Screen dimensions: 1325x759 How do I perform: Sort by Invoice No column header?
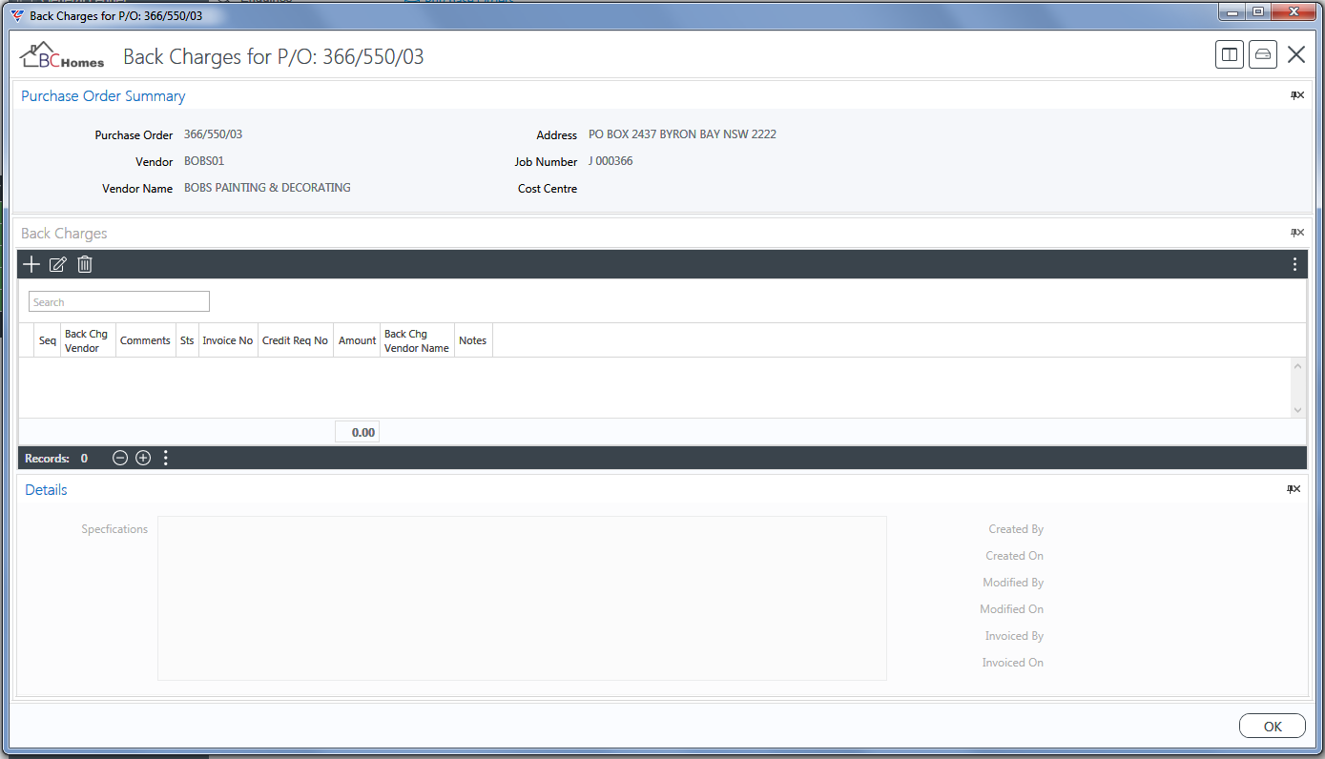point(228,340)
